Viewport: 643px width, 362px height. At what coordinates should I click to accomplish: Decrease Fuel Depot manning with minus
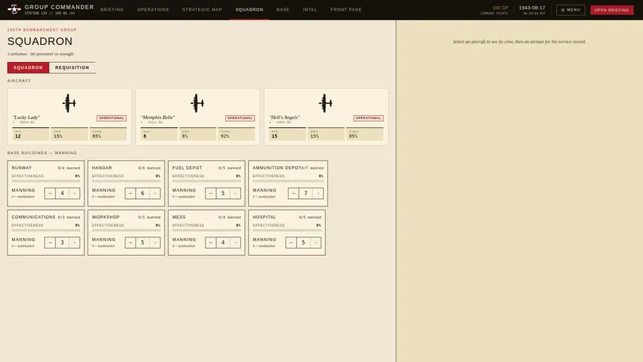click(x=211, y=193)
